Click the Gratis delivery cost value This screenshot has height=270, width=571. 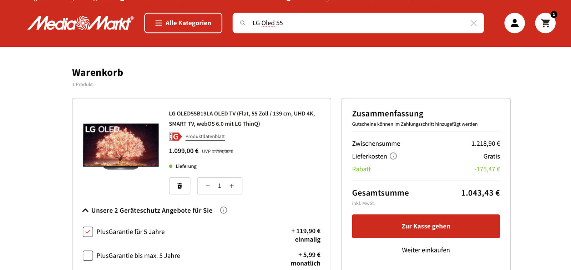pos(492,156)
